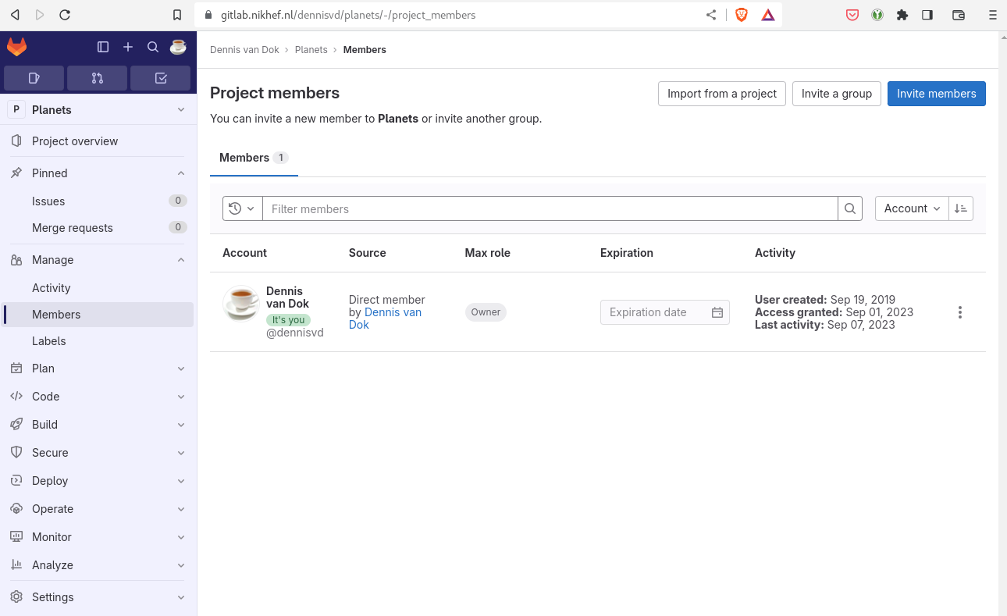Image resolution: width=1007 pixels, height=616 pixels.
Task: Open Labels in the sidebar
Action: (x=48, y=341)
